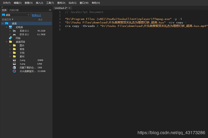Sort files by the 大小 column header

coord(40,20)
